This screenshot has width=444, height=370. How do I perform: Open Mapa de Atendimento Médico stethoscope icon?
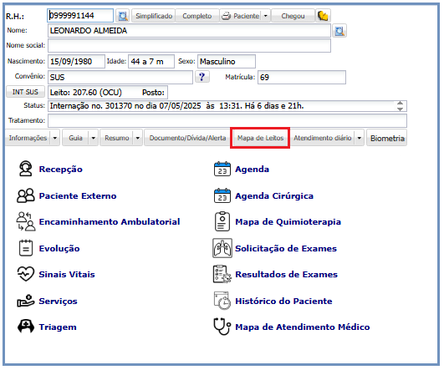pyautogui.click(x=222, y=327)
